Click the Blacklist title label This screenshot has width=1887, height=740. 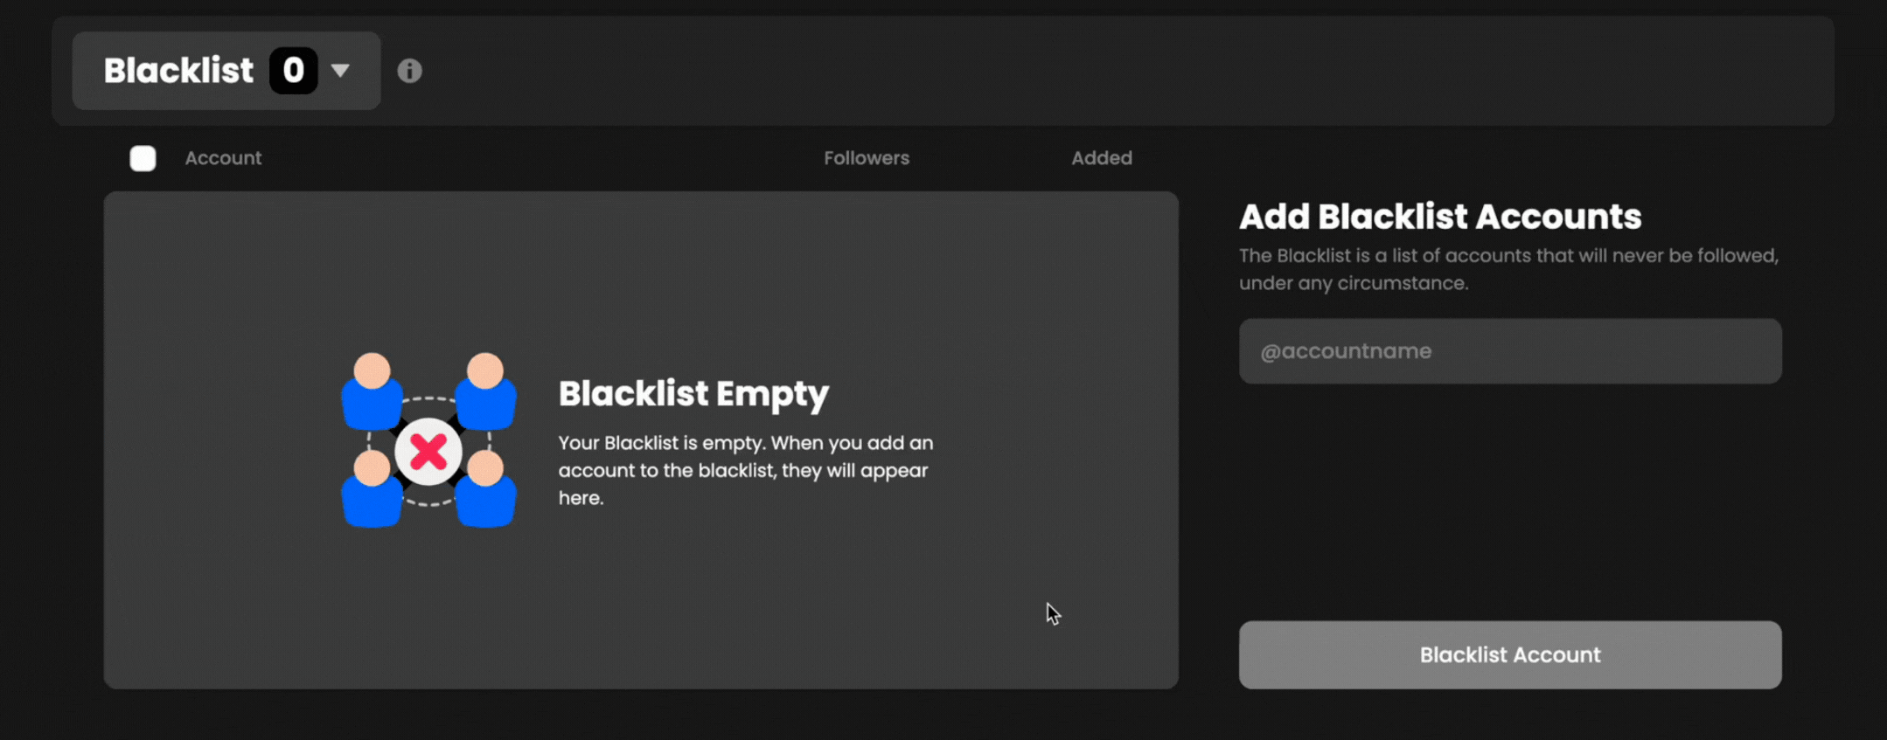[178, 71]
